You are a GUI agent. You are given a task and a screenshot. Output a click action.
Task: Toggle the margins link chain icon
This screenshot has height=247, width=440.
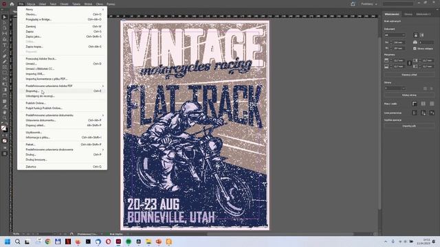409,63
